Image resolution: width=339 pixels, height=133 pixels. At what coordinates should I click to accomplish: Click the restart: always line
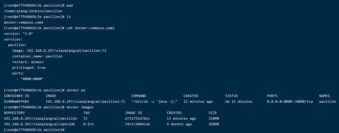pos(28,62)
